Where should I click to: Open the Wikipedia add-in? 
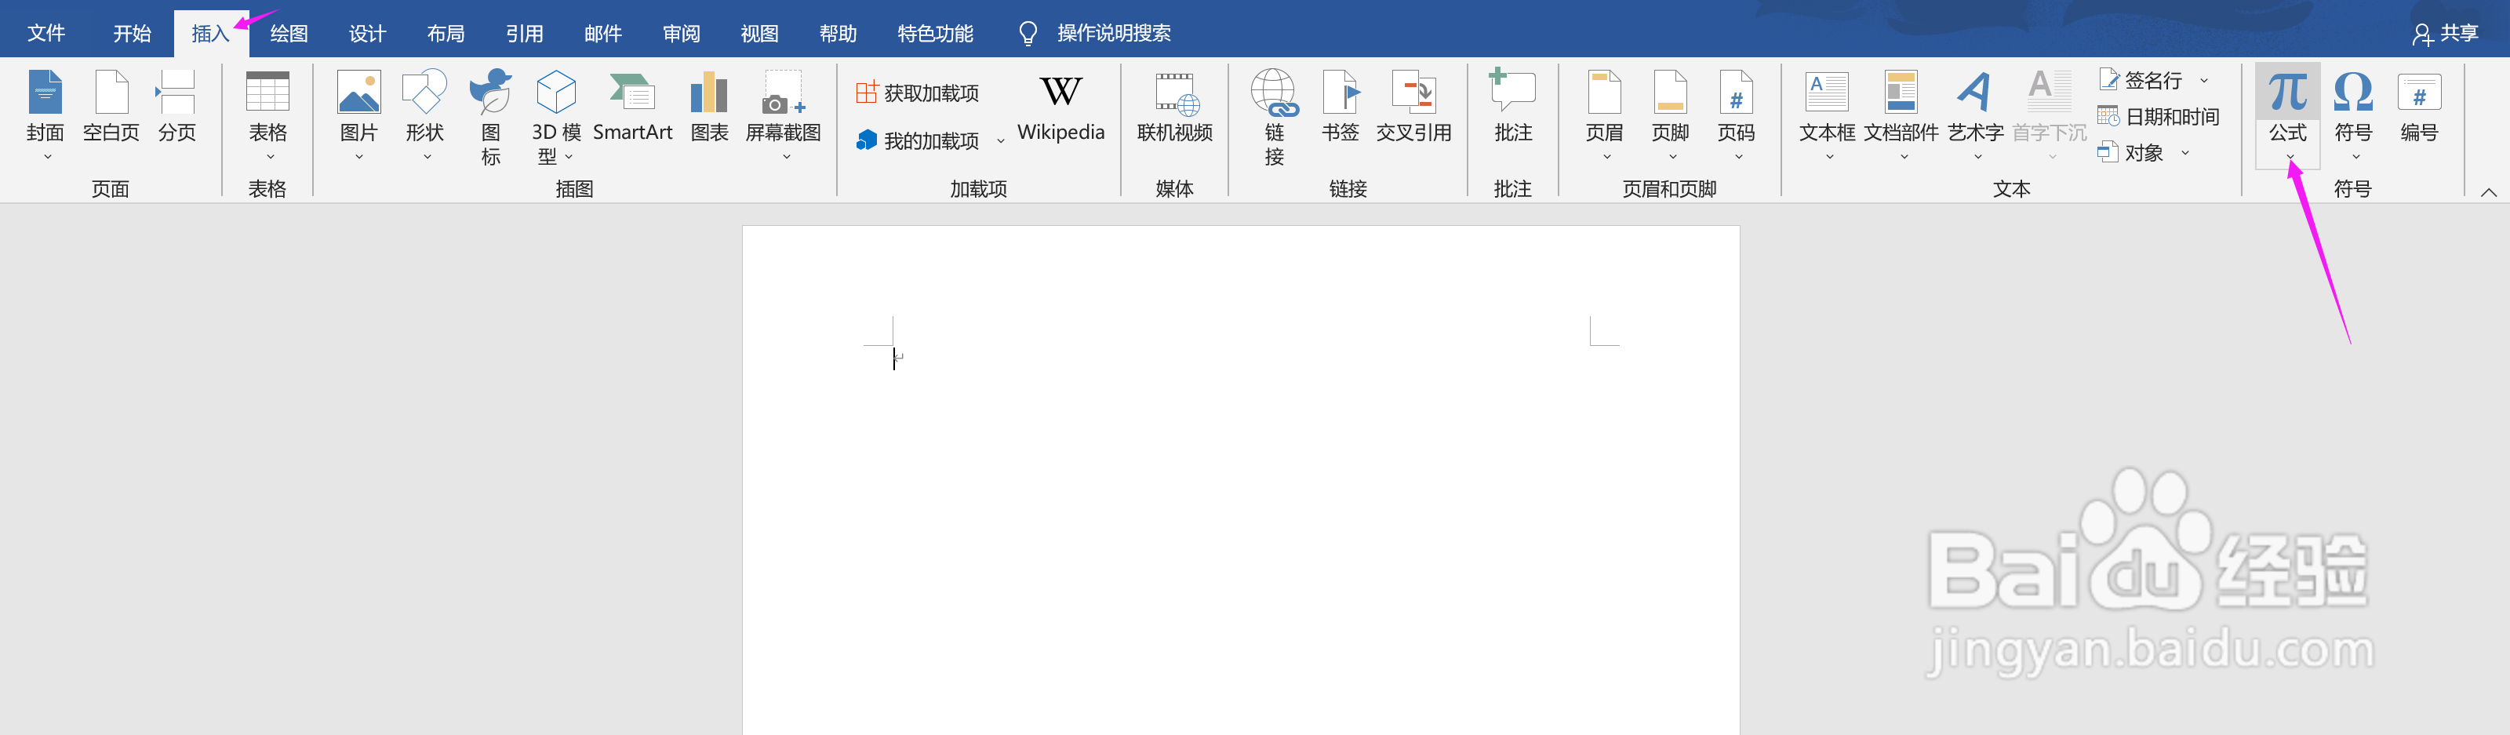1061,107
